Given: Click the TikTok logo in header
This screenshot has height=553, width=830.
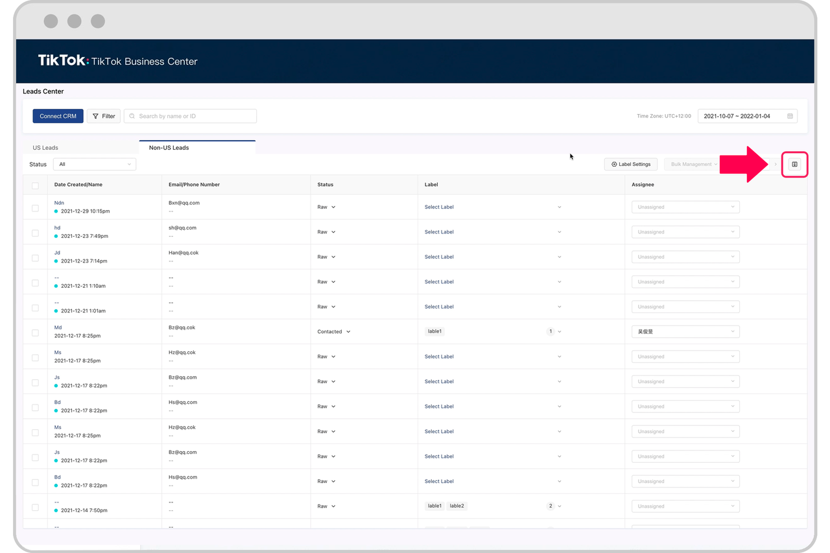Looking at the screenshot, I should pos(63,61).
